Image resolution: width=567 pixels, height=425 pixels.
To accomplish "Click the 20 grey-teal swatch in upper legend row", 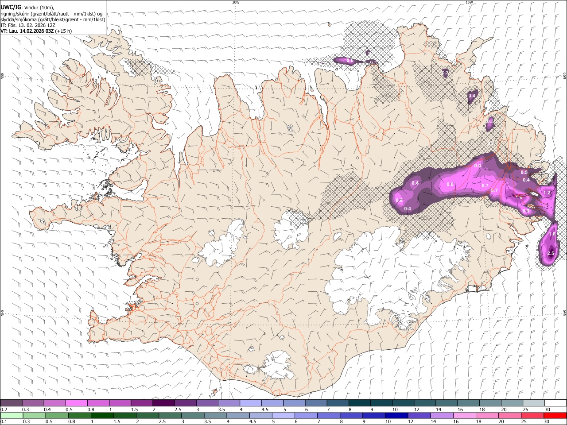I will click(x=512, y=403).
